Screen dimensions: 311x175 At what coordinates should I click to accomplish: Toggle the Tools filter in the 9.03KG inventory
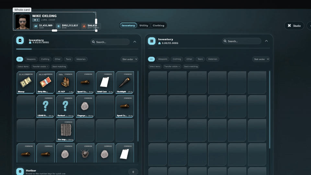point(68,59)
